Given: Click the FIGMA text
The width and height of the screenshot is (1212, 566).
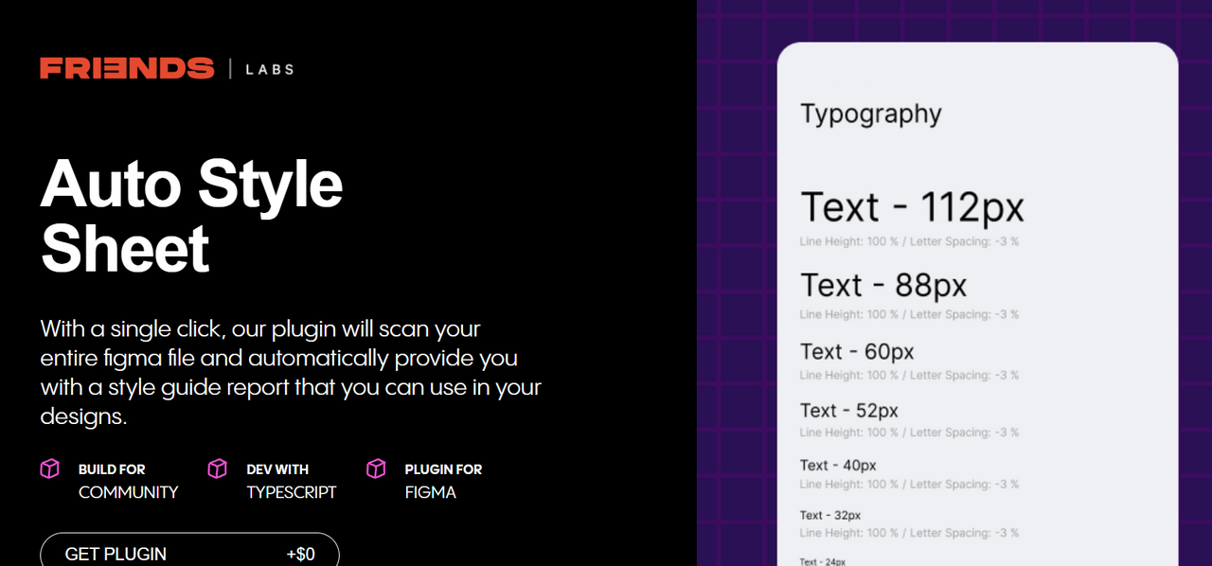Looking at the screenshot, I should coord(431,492).
